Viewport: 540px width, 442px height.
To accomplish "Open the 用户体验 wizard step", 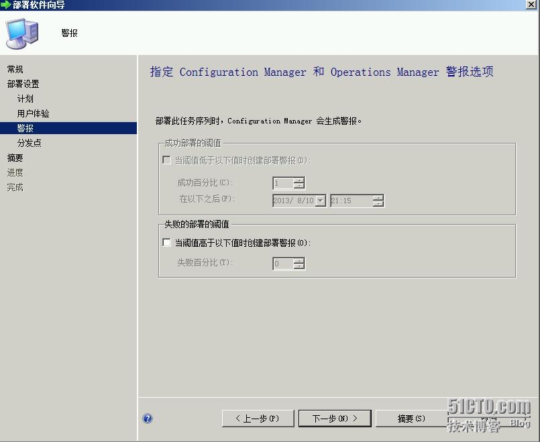I will coord(33,113).
